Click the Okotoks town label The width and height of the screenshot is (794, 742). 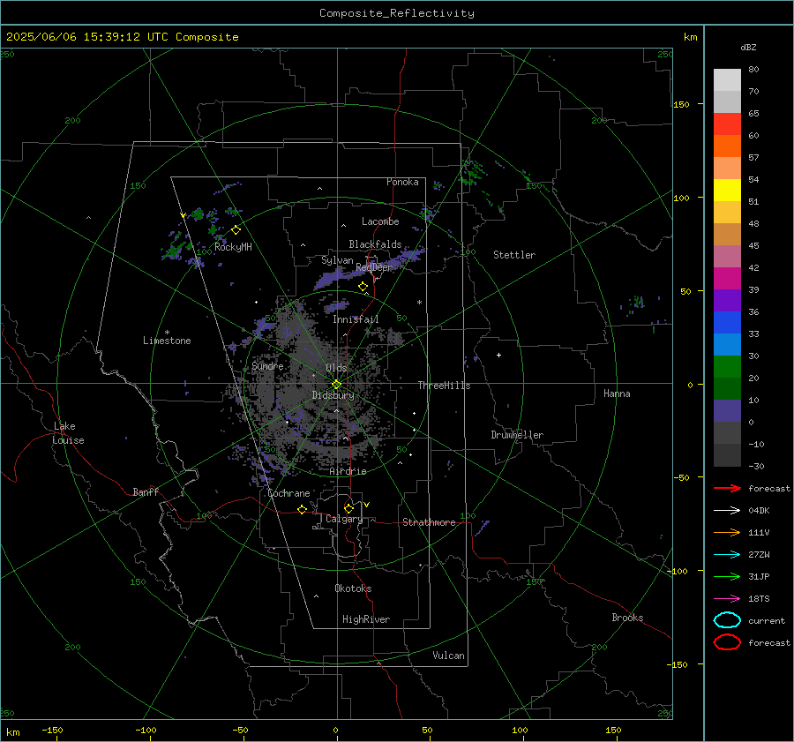(x=353, y=588)
